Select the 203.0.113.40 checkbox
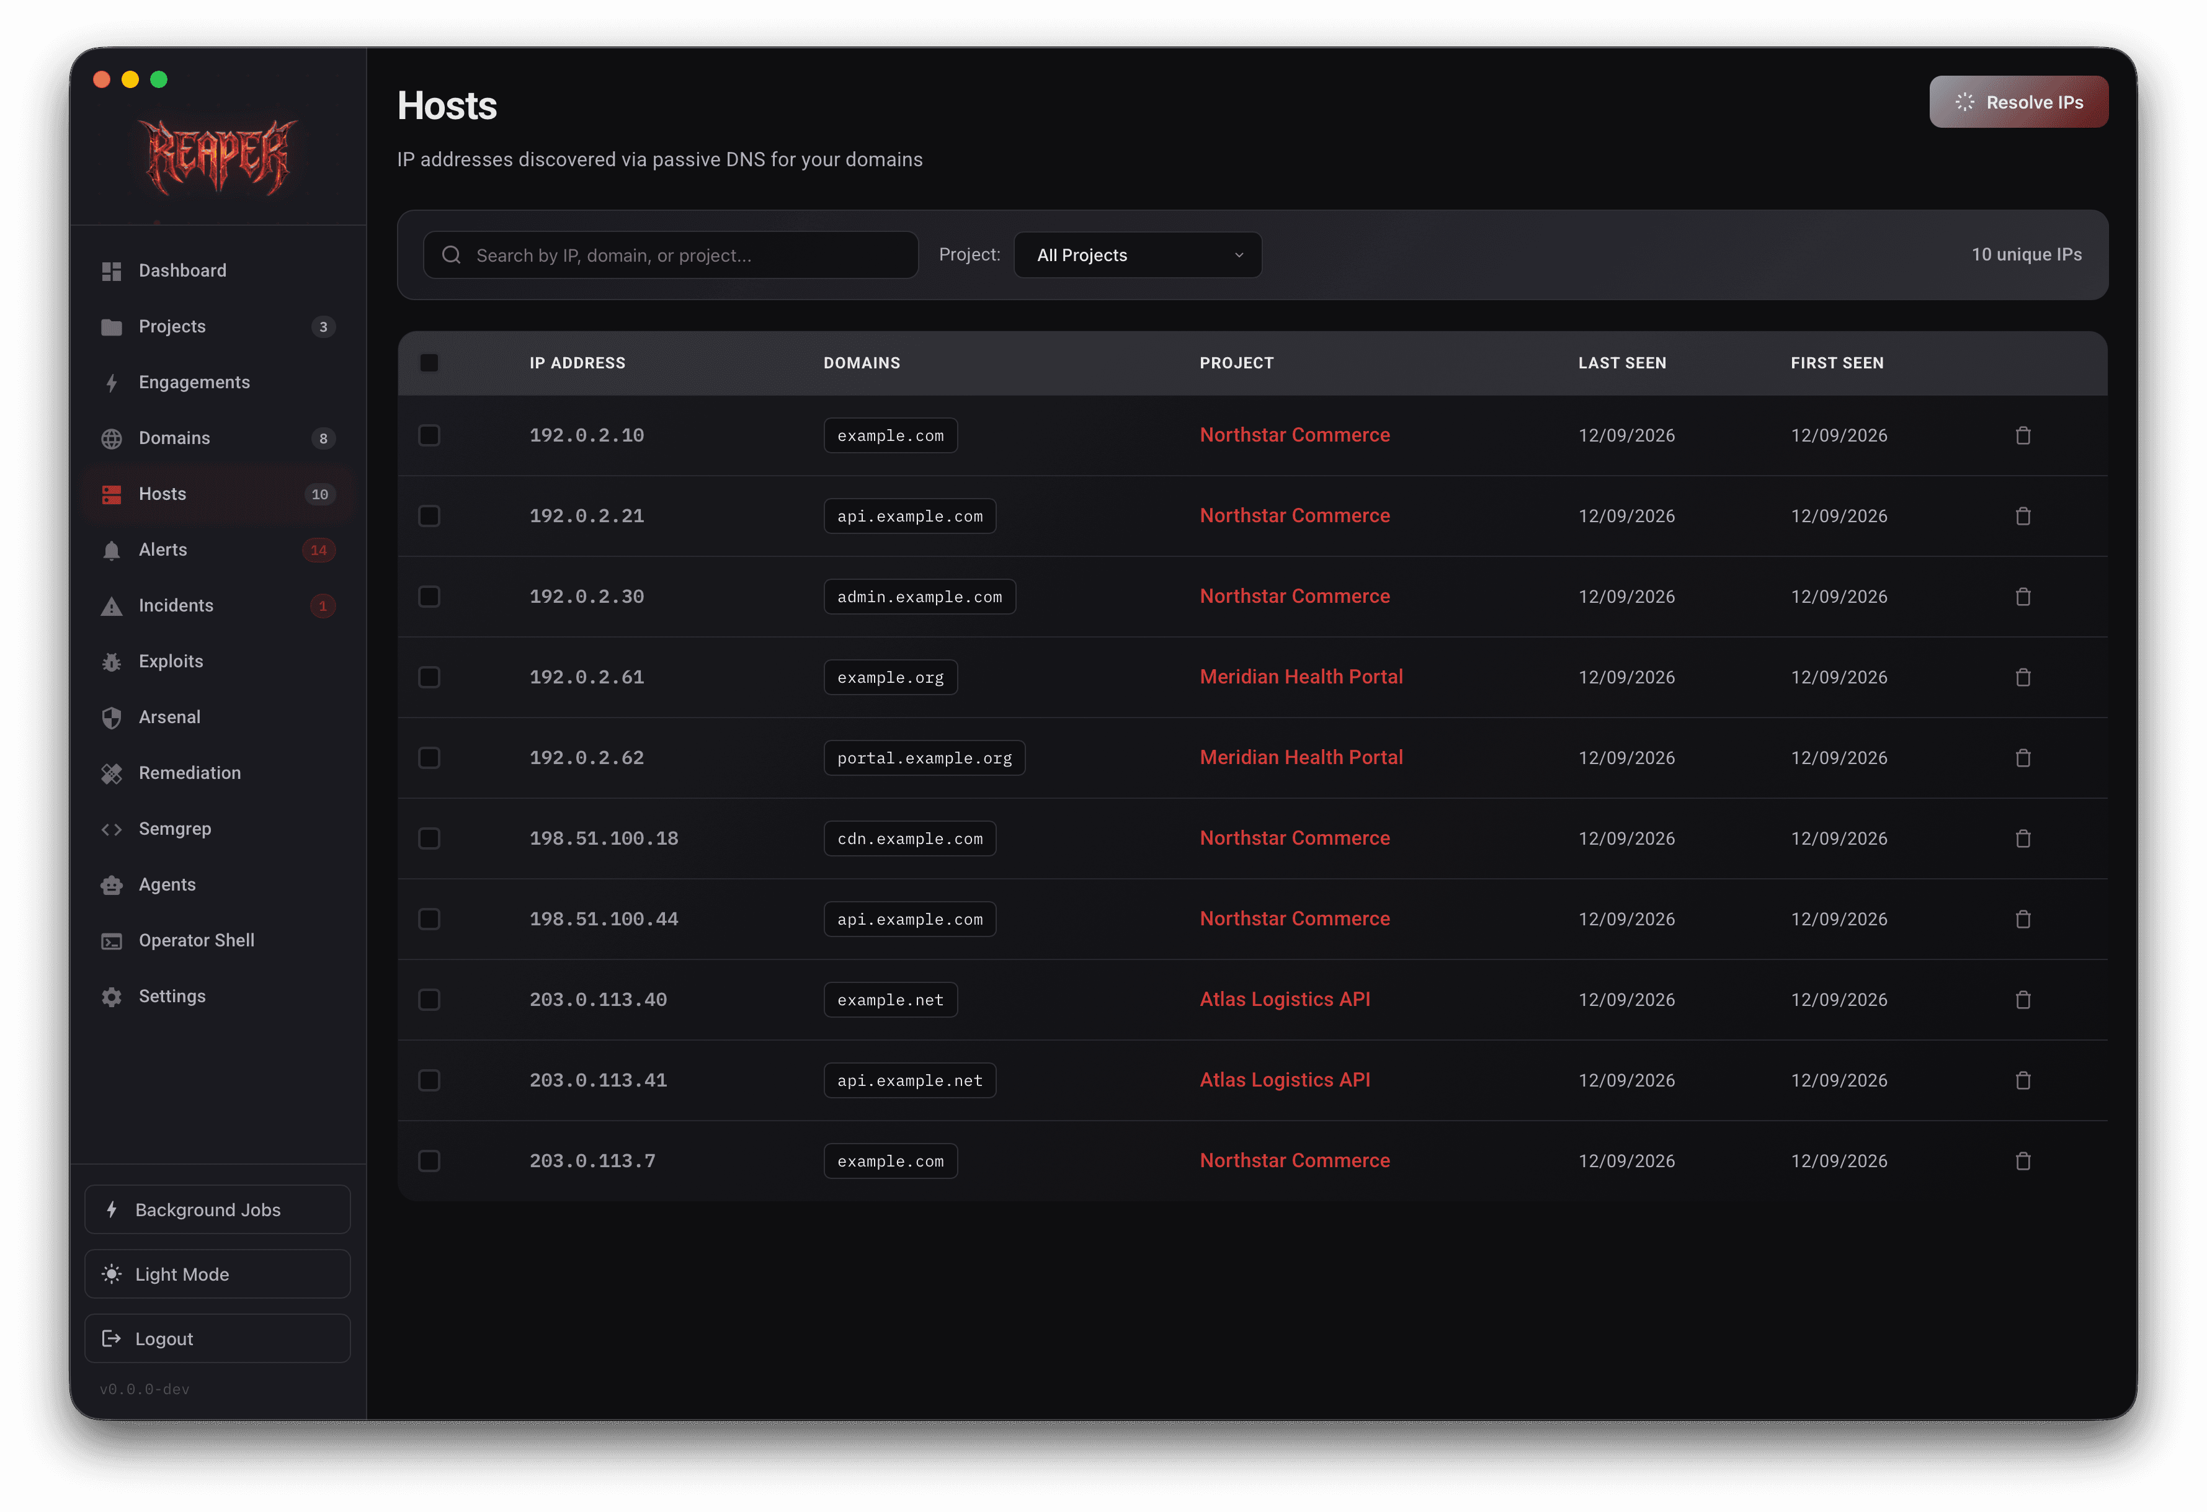 click(429, 1000)
